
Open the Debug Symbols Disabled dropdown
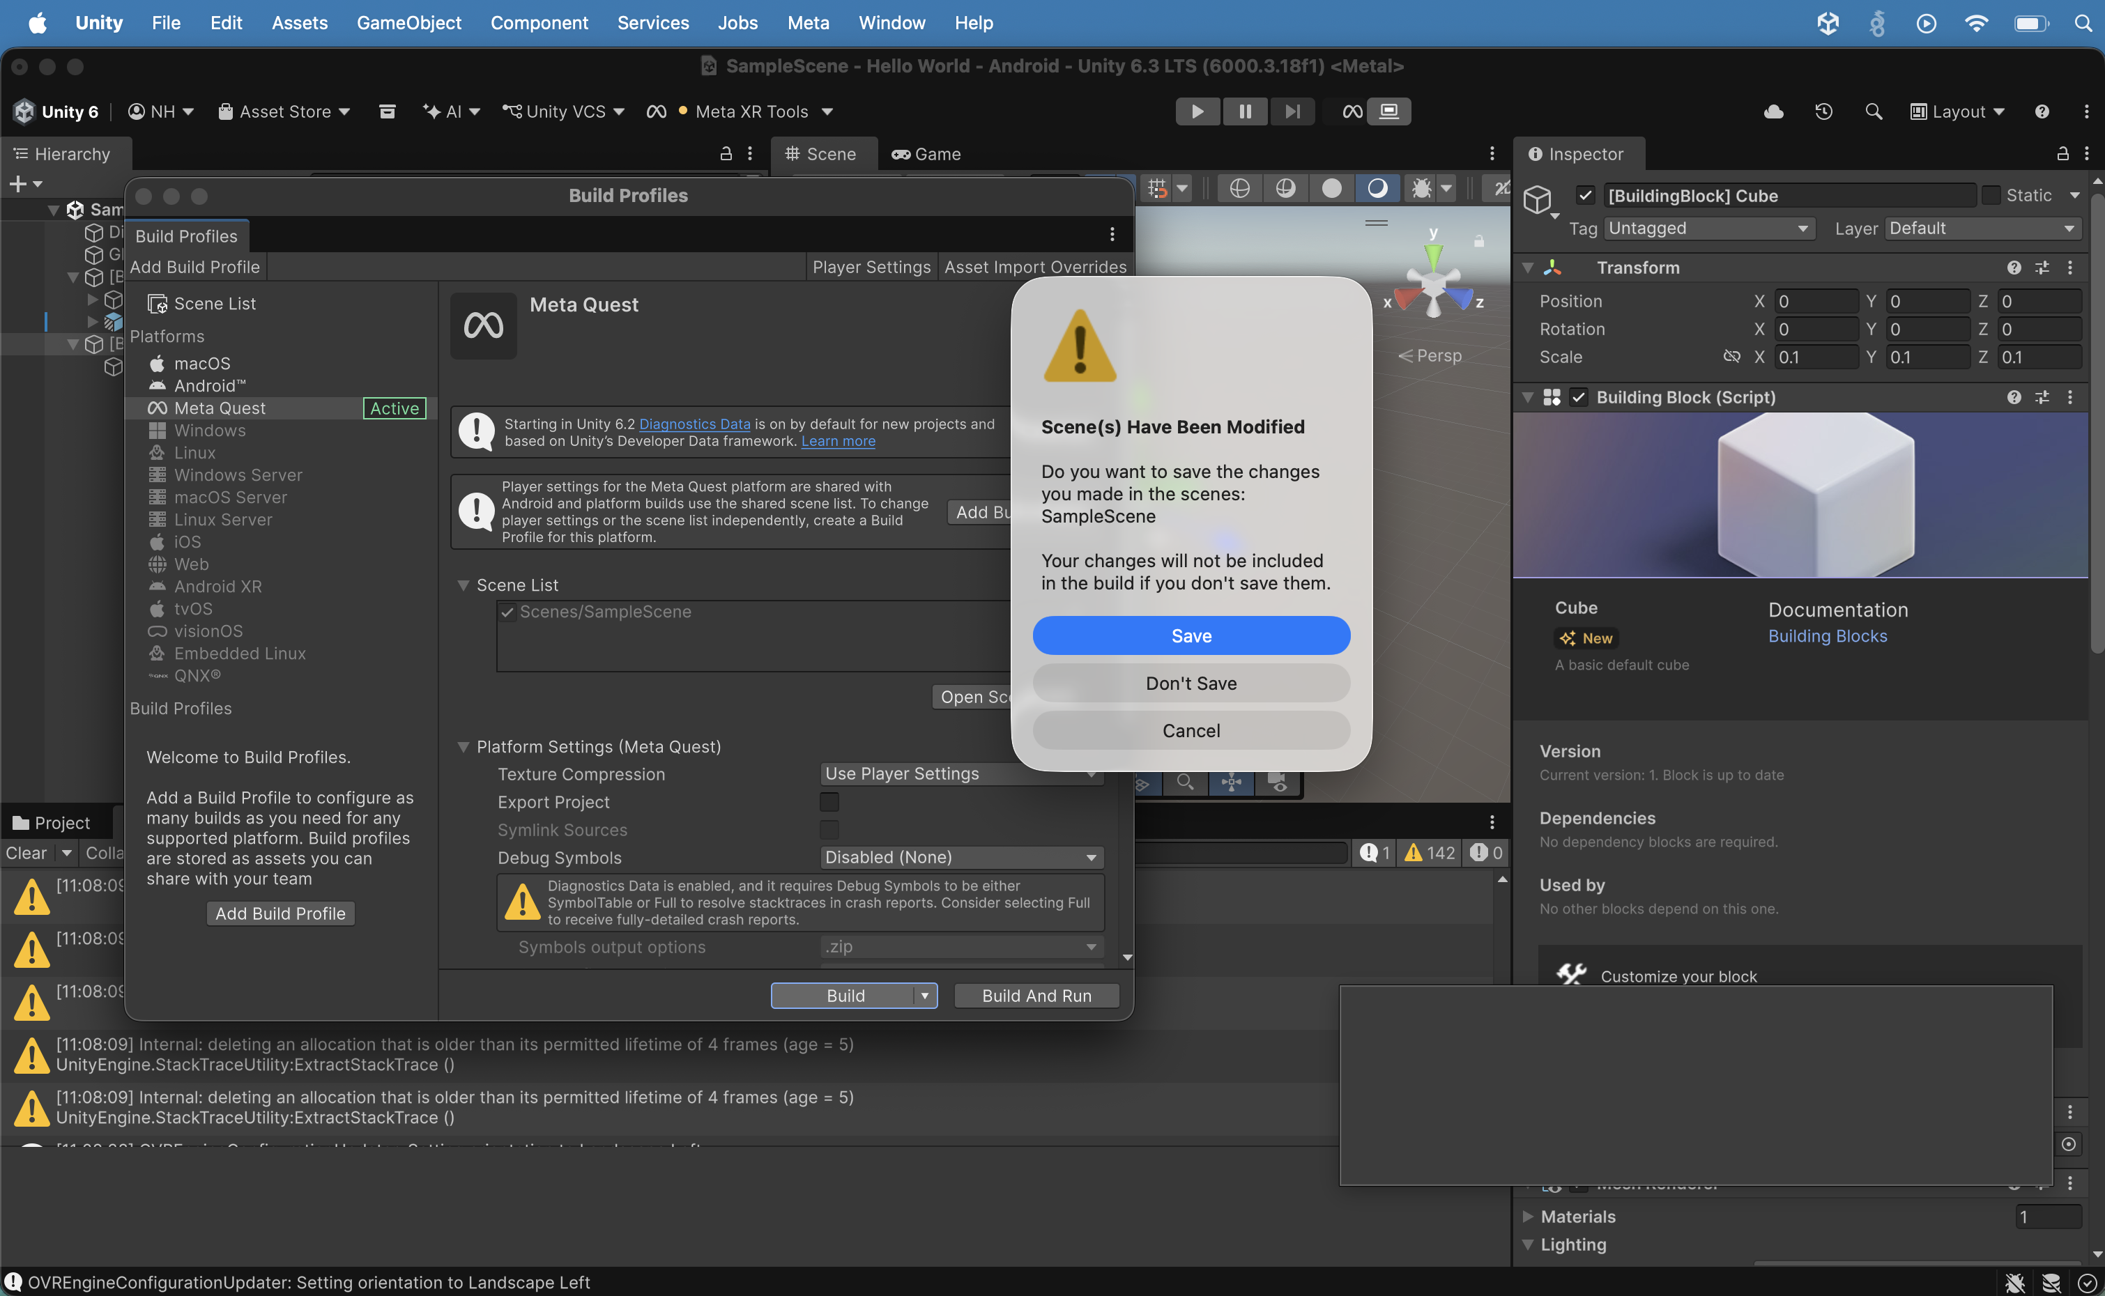(961, 857)
